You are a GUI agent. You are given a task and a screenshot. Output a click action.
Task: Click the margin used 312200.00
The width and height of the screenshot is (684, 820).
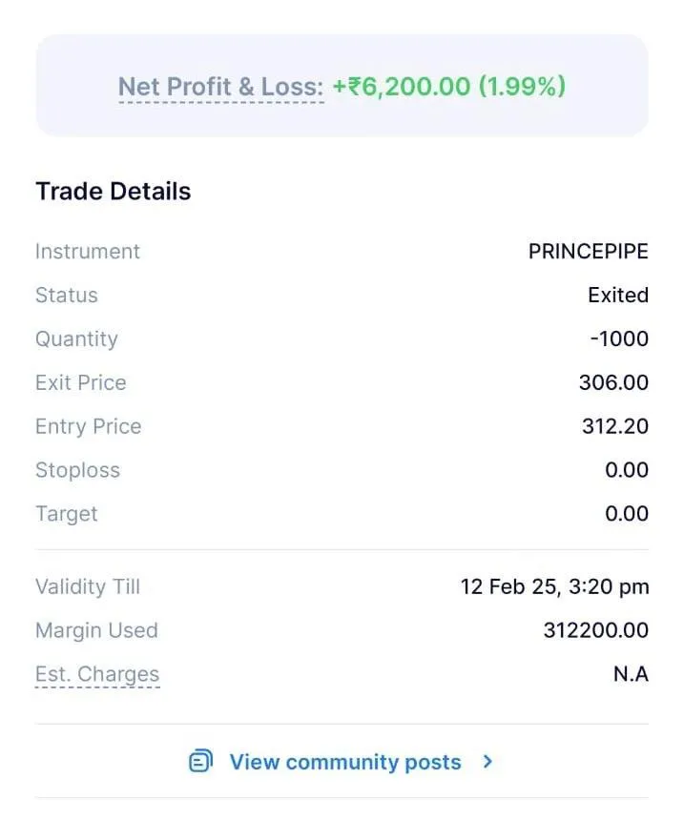pyautogui.click(x=596, y=630)
